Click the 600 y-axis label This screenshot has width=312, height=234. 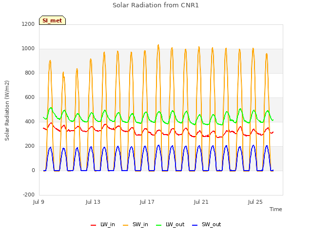pyautogui.click(x=30, y=97)
